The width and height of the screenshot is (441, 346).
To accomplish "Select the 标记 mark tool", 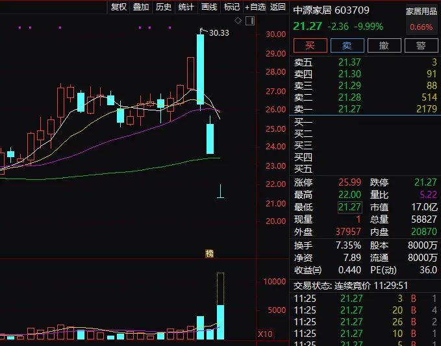I will pos(232,6).
